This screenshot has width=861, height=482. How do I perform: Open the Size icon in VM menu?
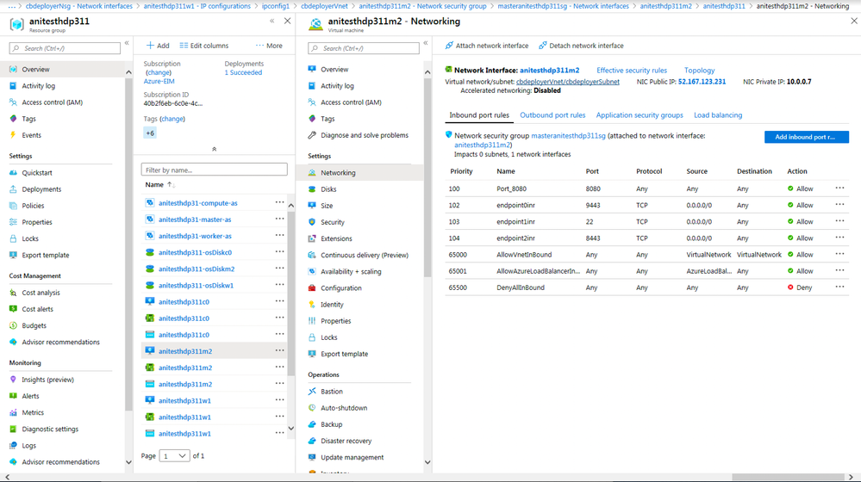click(312, 206)
